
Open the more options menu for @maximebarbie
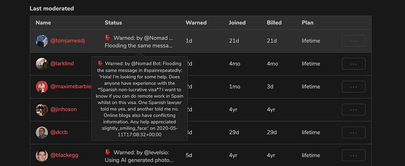click(354, 87)
